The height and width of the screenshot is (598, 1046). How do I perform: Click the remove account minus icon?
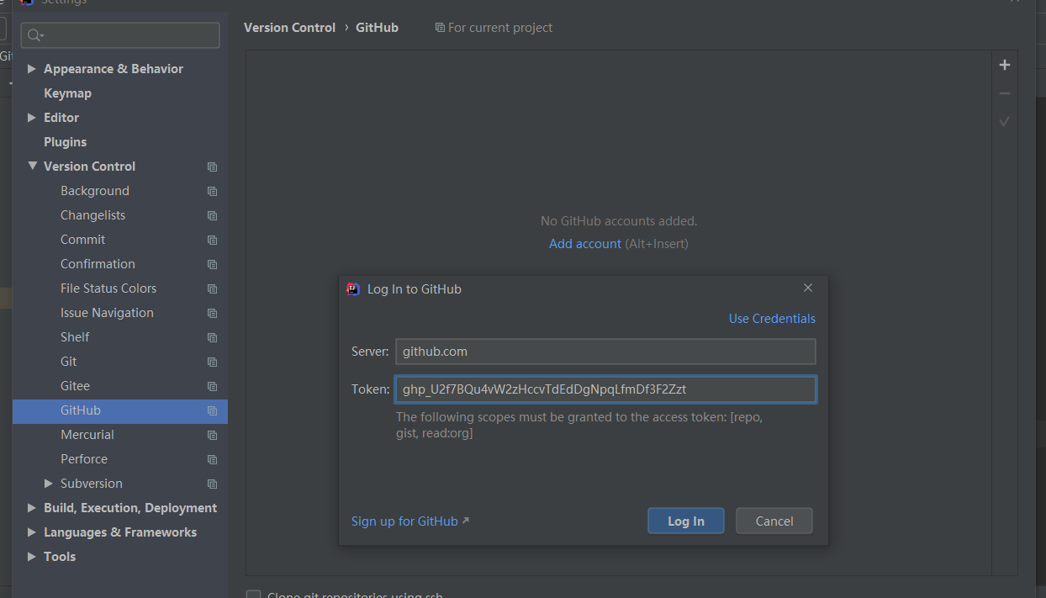[x=1004, y=93]
